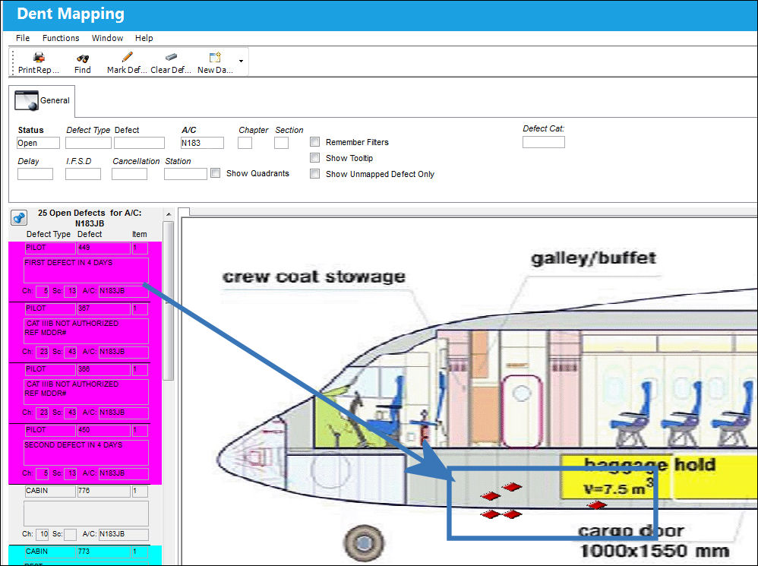This screenshot has width=758, height=566.
Task: Choose the Clear Defect eraser tool
Action: [171, 57]
